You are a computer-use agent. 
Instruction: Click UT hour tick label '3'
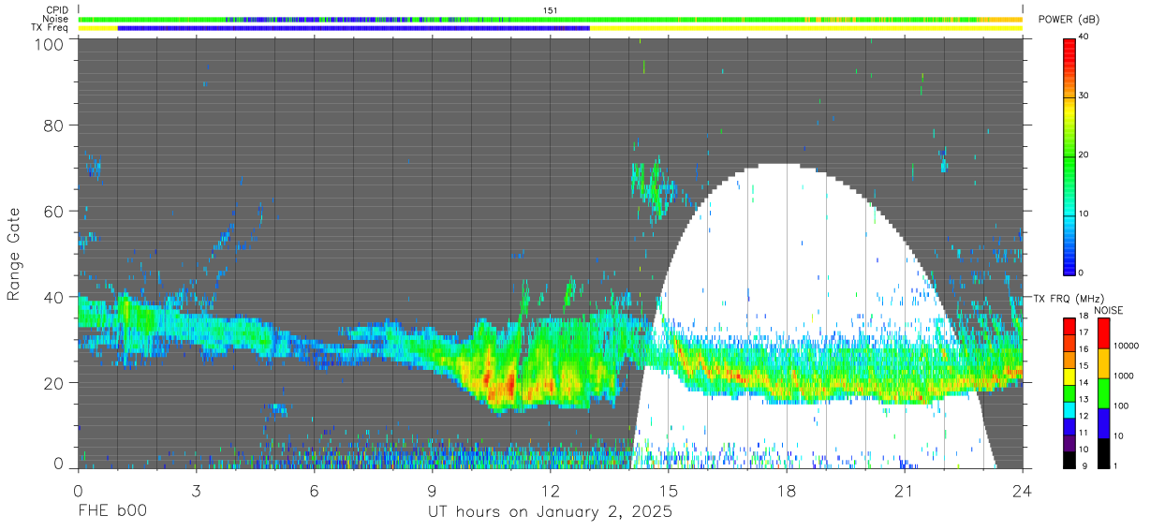pos(196,491)
